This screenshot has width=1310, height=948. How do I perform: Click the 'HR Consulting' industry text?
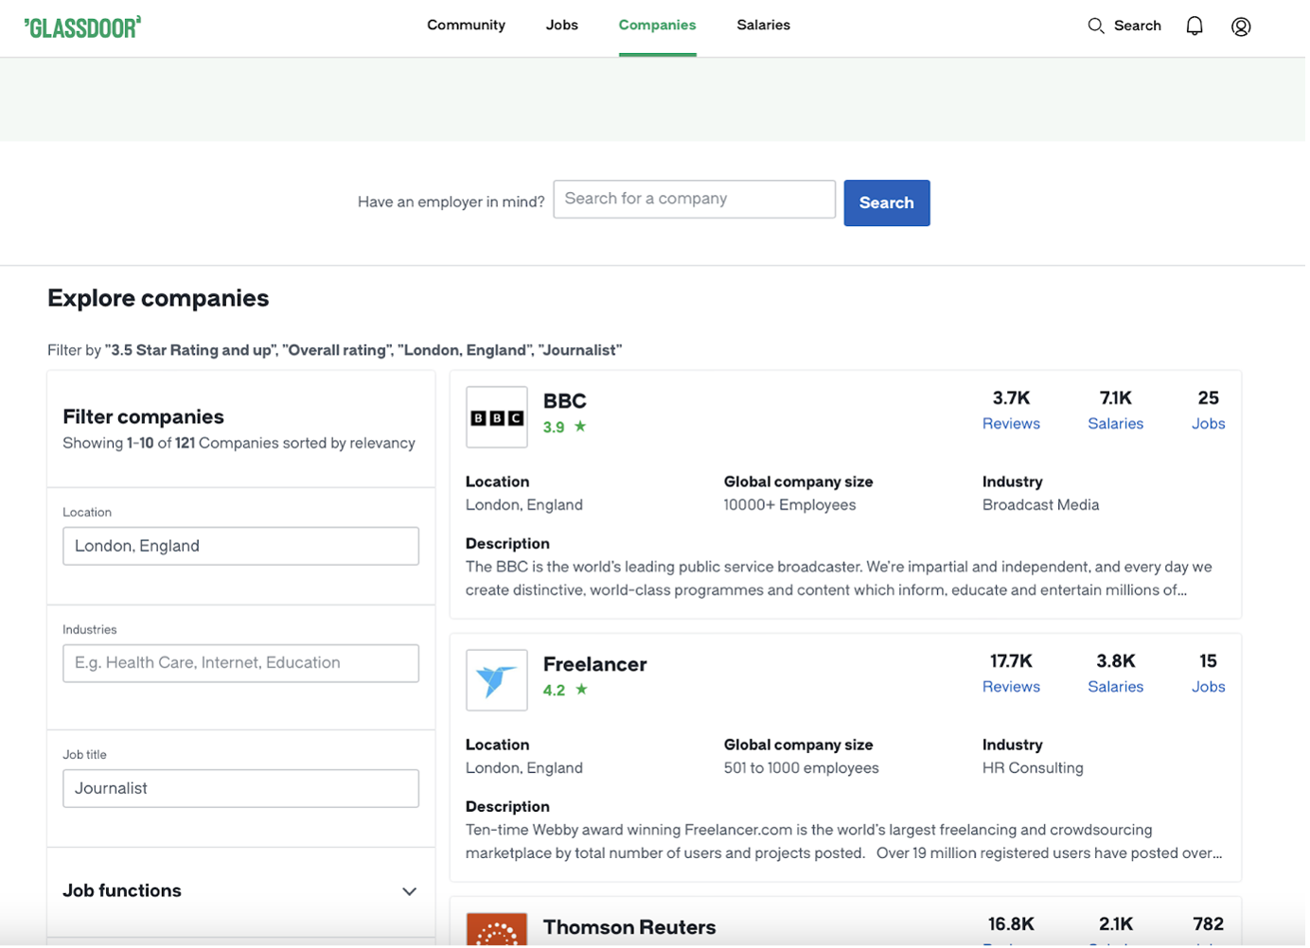[x=1036, y=769]
